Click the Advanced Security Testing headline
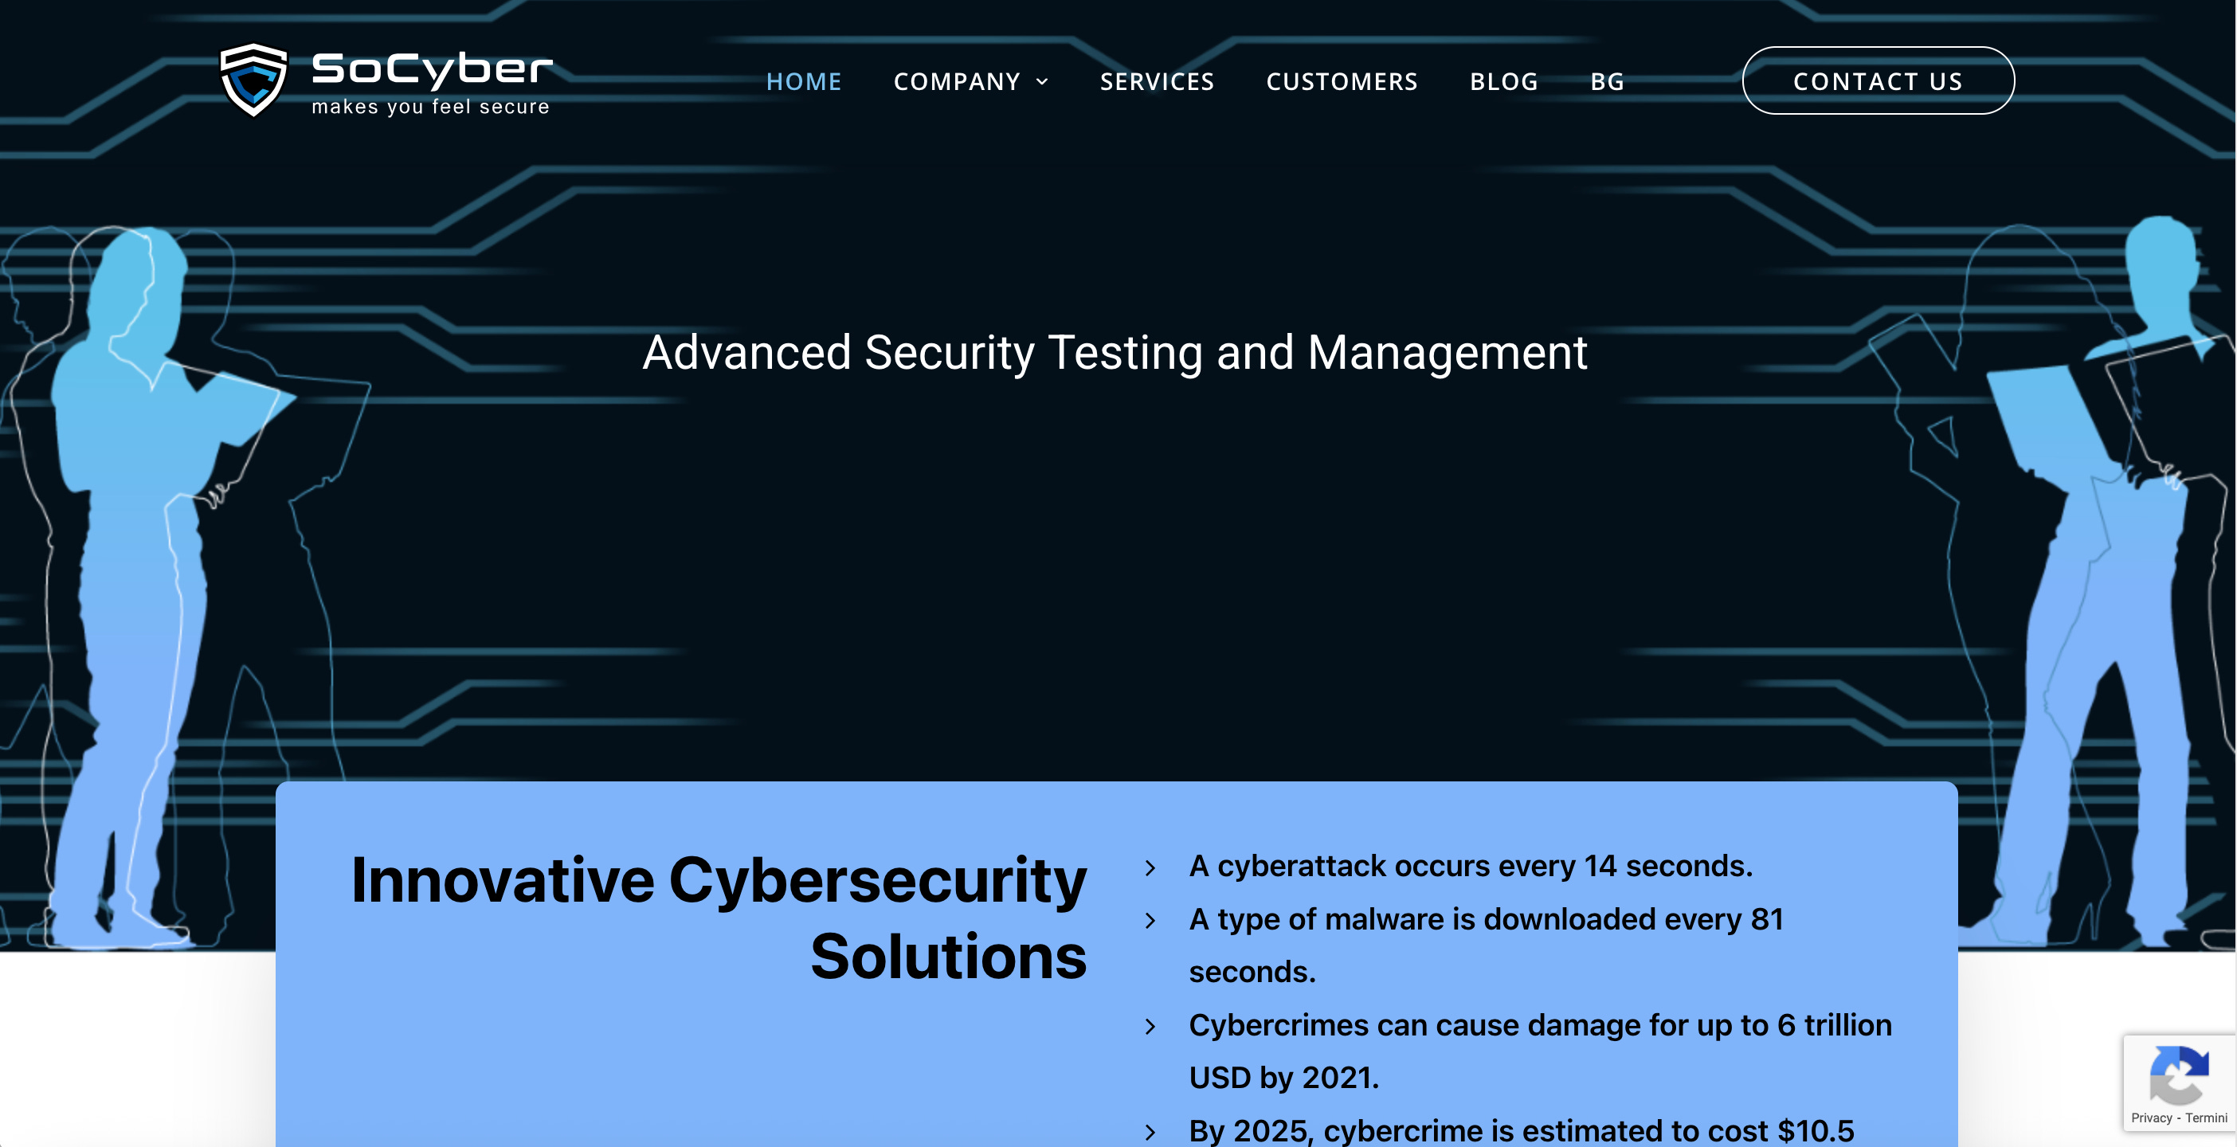Viewport: 2237px width, 1147px height. pos(1115,353)
